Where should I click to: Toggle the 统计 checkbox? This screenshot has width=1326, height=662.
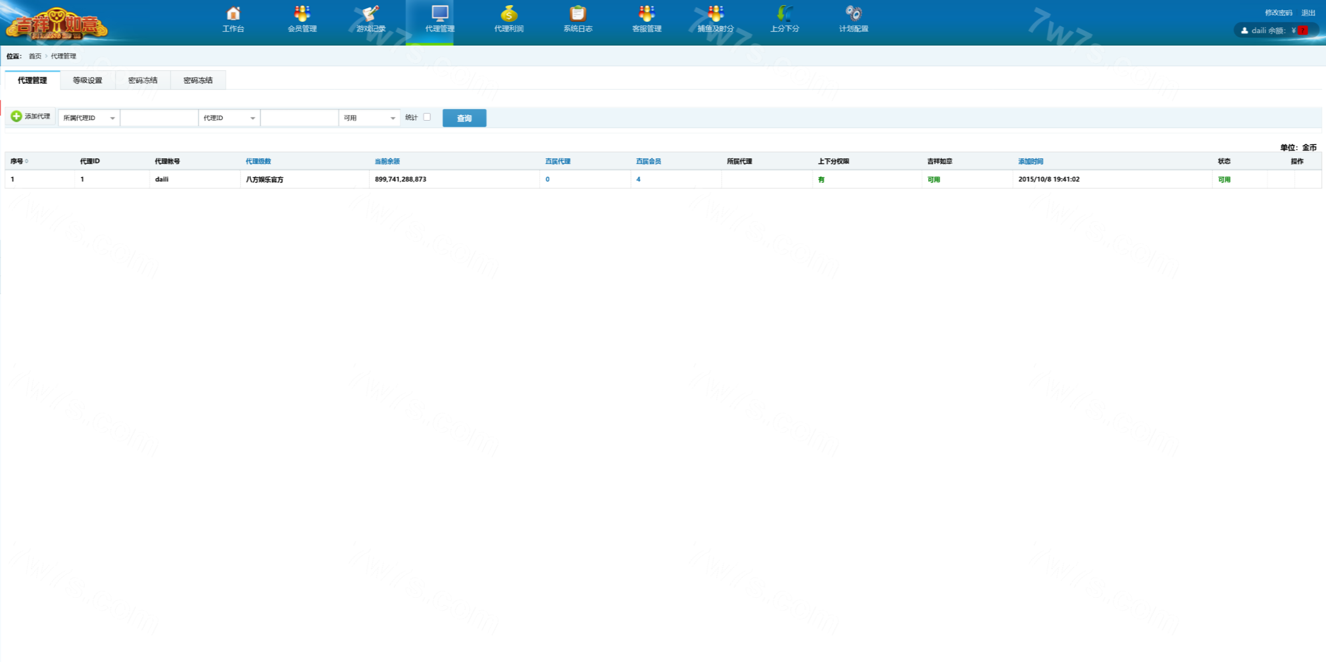click(427, 117)
